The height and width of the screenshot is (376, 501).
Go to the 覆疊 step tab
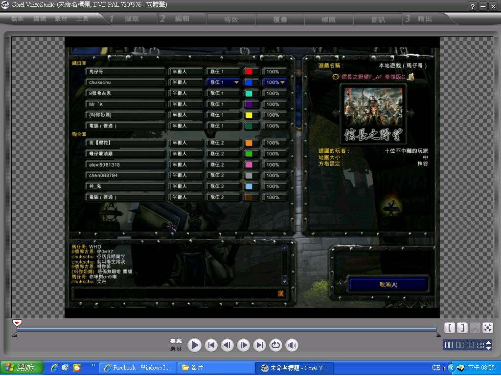tap(280, 20)
